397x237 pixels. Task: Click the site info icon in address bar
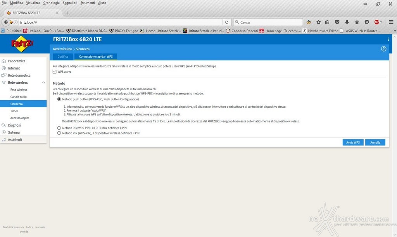[16, 22]
